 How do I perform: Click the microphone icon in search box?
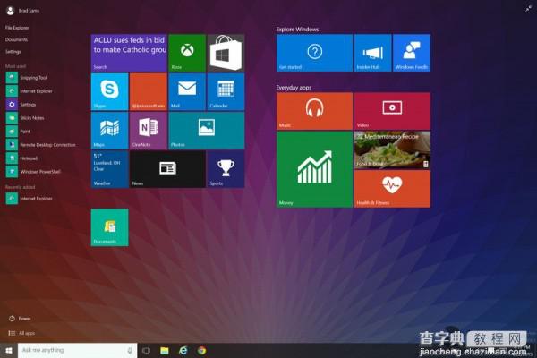(130, 351)
